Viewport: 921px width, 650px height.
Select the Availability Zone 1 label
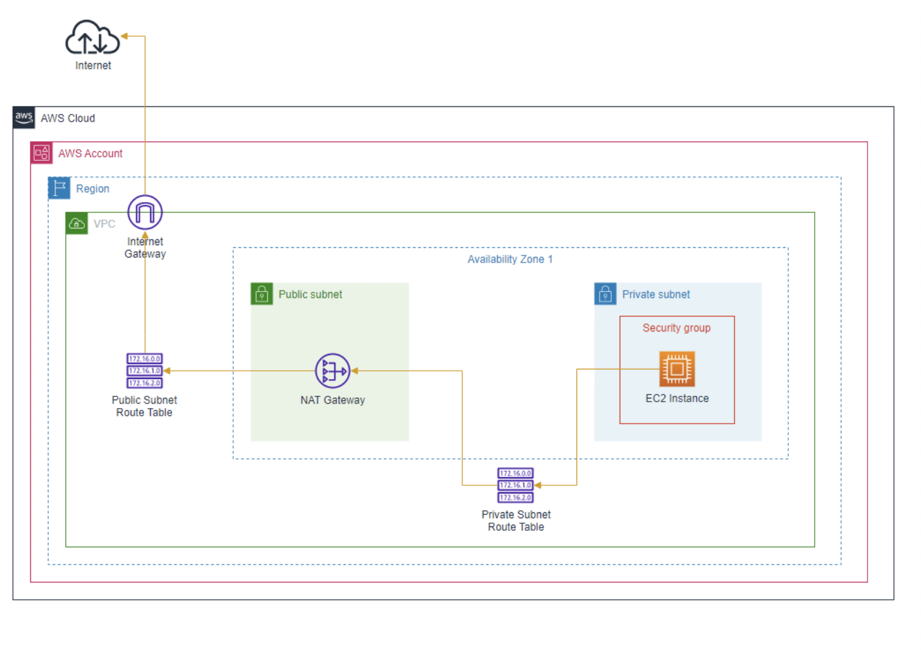[509, 259]
